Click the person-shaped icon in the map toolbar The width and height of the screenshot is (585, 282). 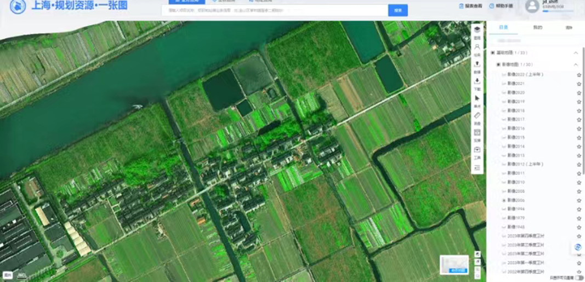point(477,47)
